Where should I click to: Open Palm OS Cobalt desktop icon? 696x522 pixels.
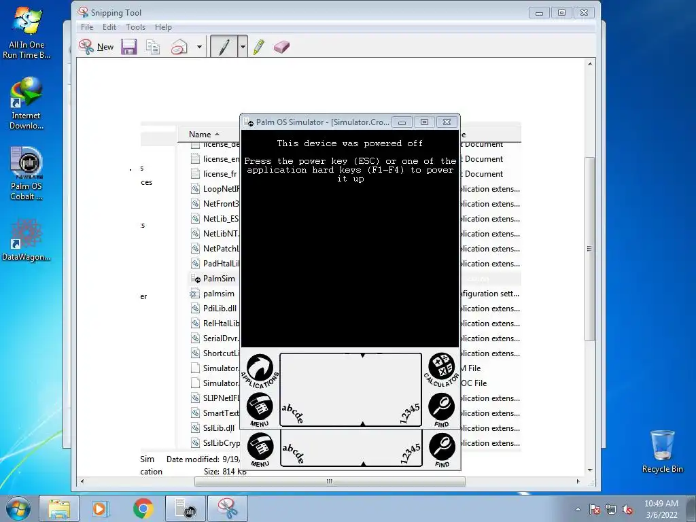click(x=27, y=173)
